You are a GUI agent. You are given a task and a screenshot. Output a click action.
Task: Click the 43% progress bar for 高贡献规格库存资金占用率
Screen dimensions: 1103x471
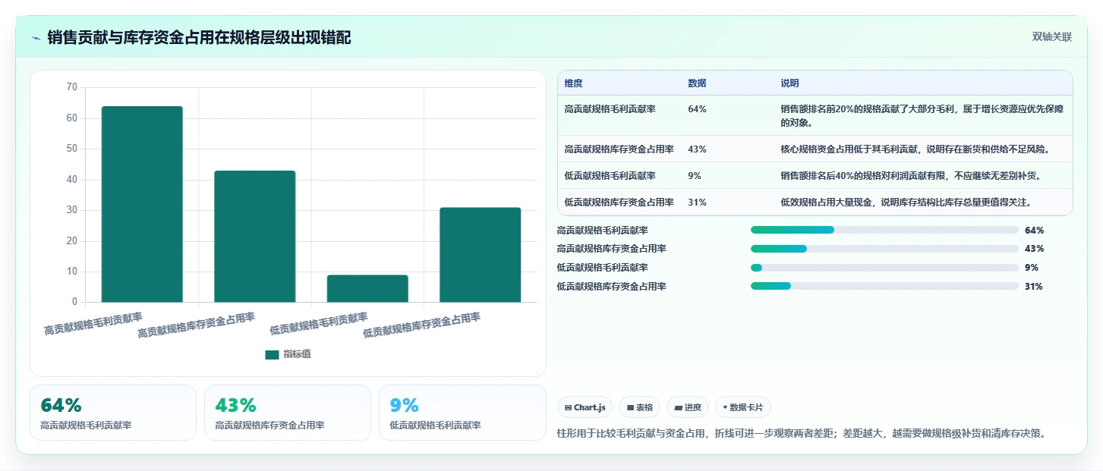click(x=884, y=249)
